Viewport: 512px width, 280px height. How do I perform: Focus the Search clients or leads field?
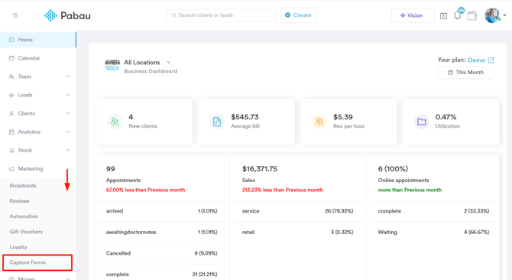(x=221, y=15)
